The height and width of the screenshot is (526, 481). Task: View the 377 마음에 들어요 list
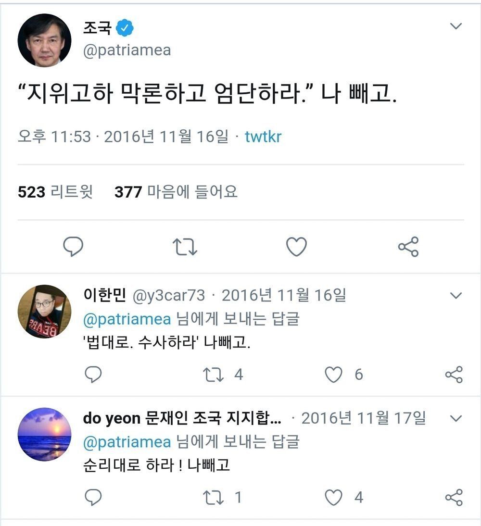(176, 192)
